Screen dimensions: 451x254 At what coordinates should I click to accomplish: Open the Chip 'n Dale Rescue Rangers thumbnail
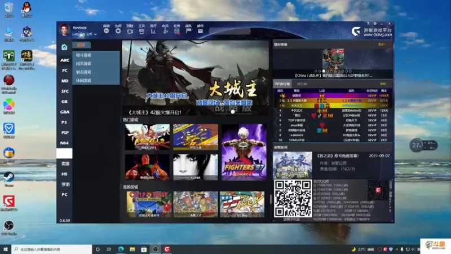pyautogui.click(x=149, y=204)
